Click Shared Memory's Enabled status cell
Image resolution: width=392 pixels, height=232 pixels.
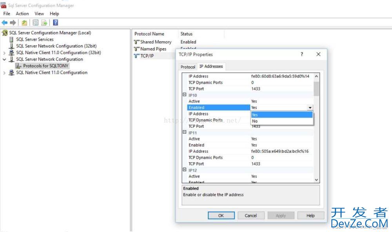(188, 42)
